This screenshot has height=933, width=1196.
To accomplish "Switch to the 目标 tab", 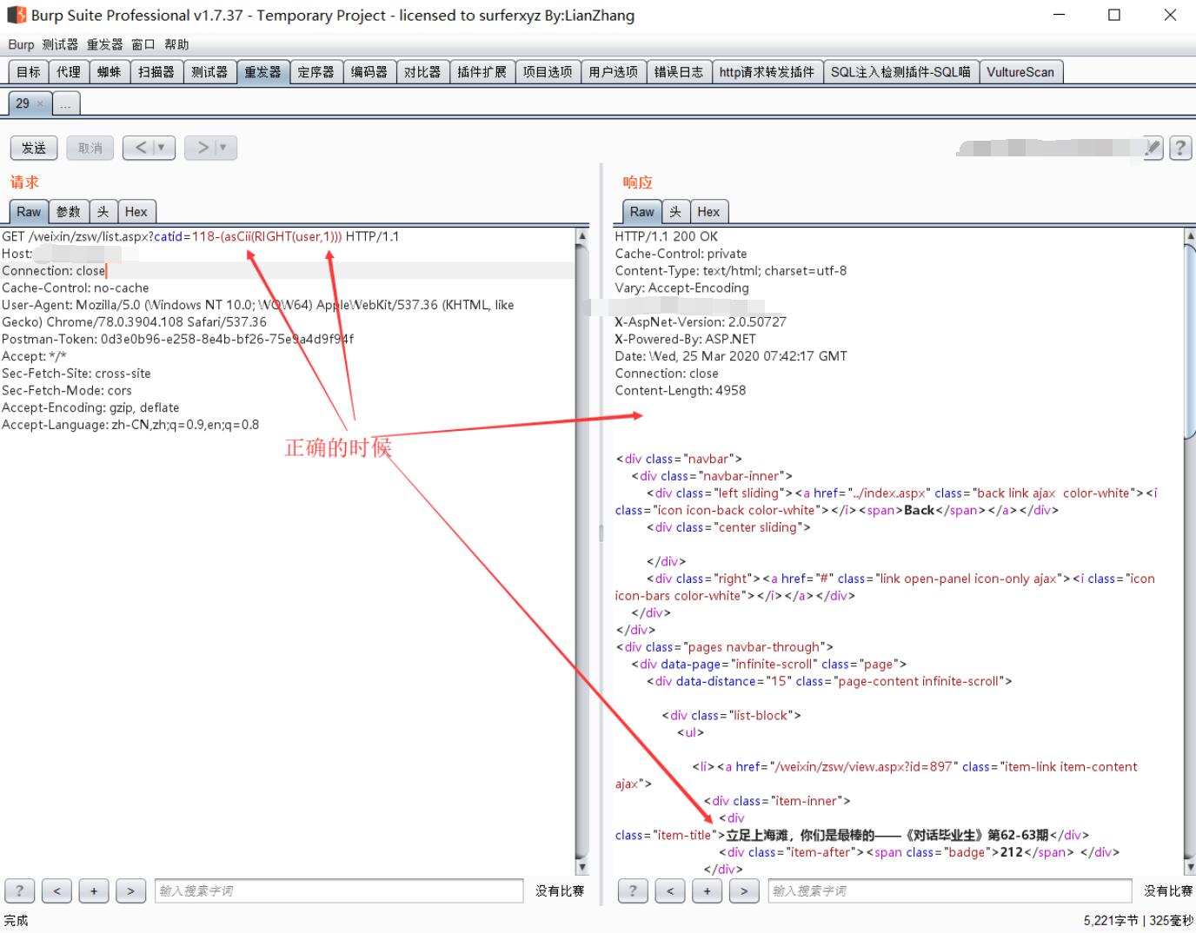I will pyautogui.click(x=29, y=72).
